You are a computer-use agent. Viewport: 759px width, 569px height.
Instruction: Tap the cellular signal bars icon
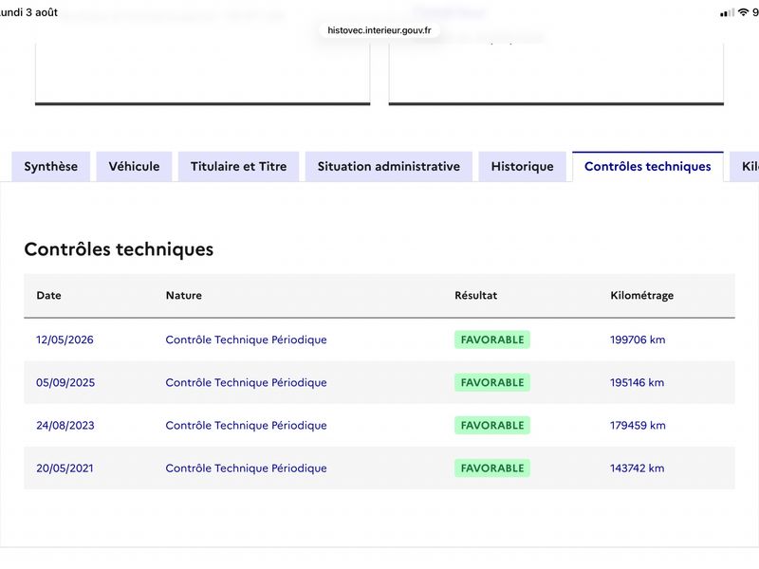[x=727, y=13]
